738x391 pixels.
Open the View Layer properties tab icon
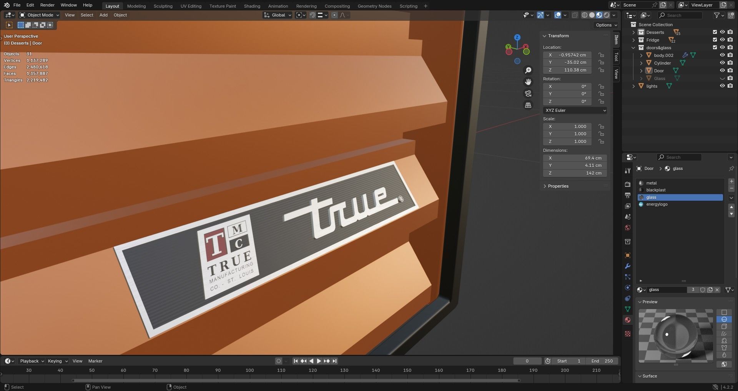click(628, 206)
